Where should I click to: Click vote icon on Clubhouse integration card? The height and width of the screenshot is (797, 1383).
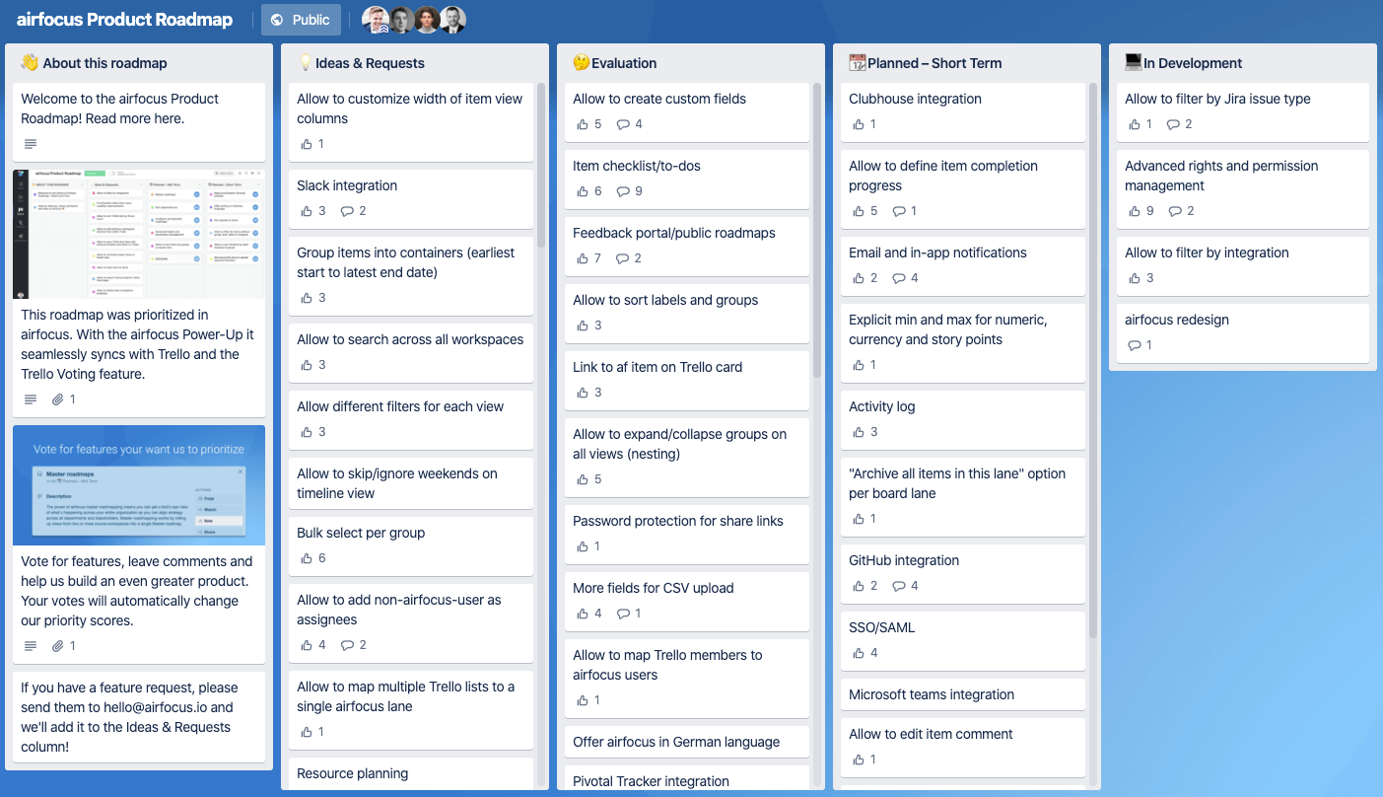pos(859,124)
